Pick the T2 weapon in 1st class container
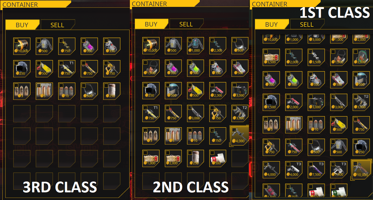373x200 pixels. click(x=361, y=102)
